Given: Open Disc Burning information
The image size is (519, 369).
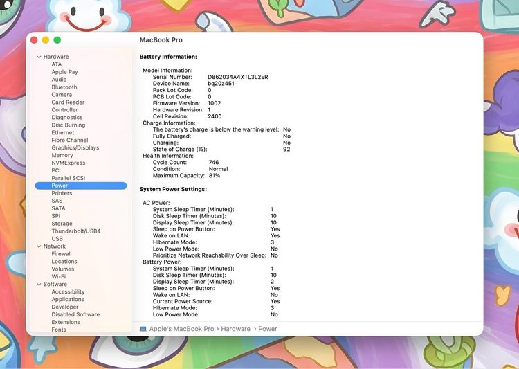Looking at the screenshot, I should coord(69,125).
